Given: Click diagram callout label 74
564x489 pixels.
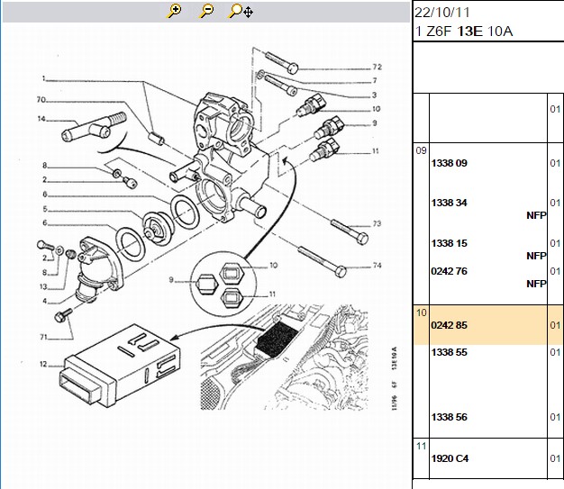Looking at the screenshot, I should (x=377, y=266).
